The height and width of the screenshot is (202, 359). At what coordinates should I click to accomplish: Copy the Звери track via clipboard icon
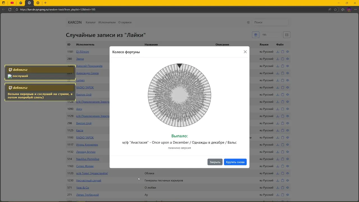pos(283,59)
